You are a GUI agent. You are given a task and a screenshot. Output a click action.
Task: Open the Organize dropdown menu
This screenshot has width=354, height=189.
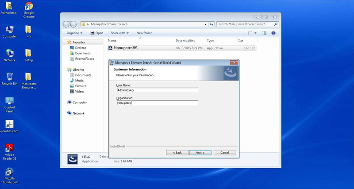click(x=74, y=33)
